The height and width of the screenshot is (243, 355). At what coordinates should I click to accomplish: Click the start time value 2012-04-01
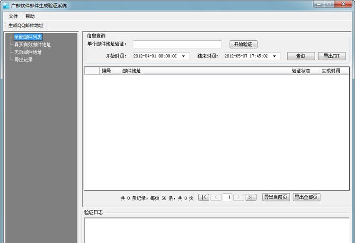click(145, 56)
